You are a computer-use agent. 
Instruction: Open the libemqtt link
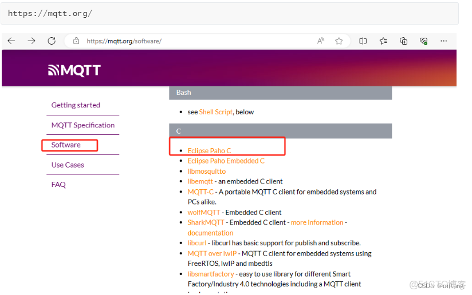[x=200, y=181]
